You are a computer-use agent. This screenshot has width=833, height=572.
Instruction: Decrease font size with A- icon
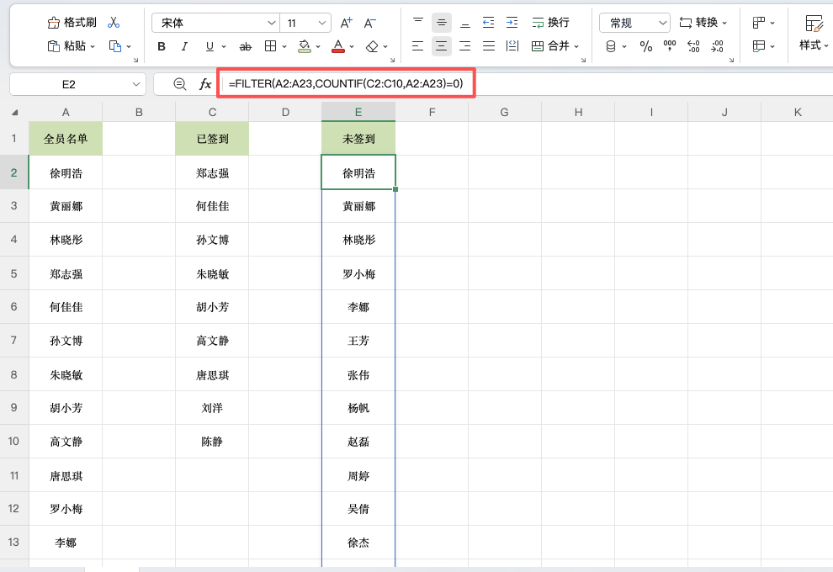coord(369,23)
